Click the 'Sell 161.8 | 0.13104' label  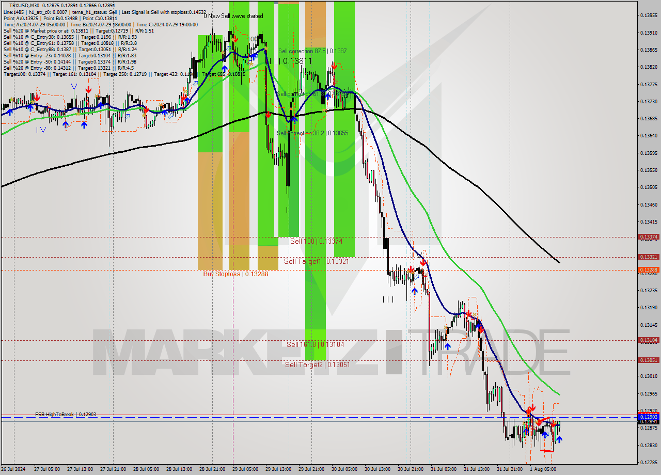point(316,344)
